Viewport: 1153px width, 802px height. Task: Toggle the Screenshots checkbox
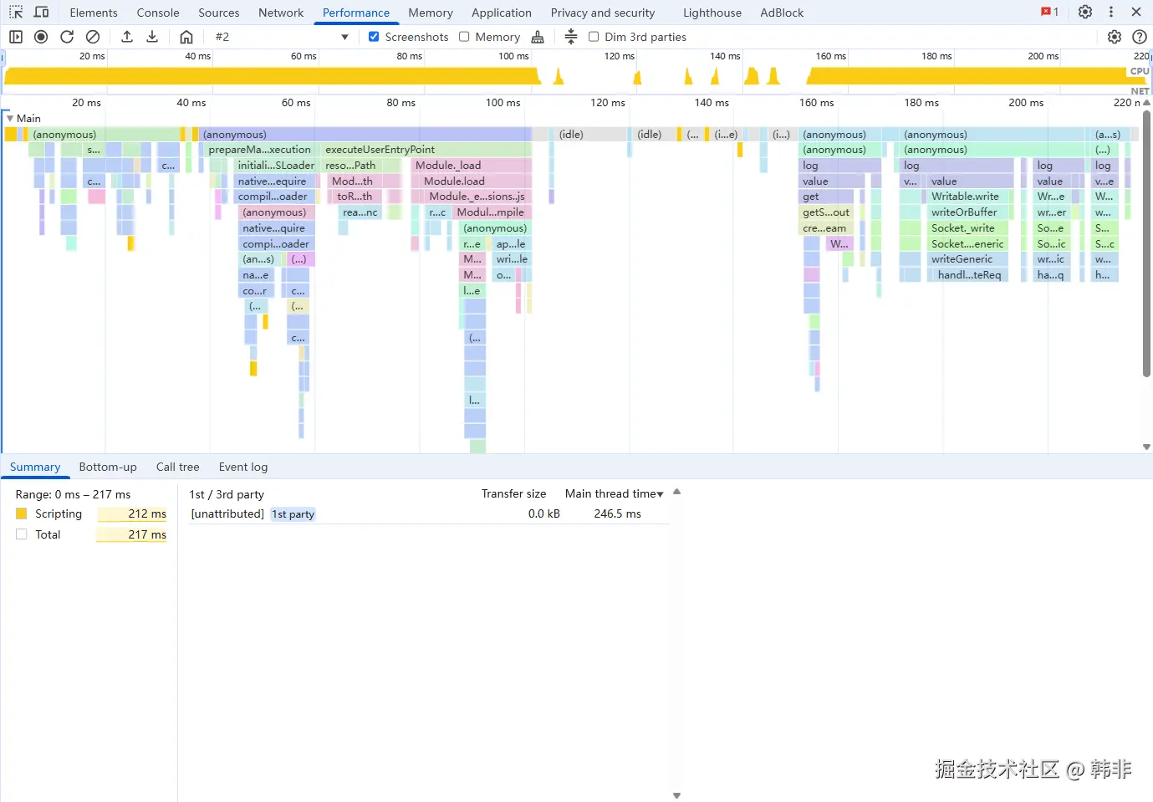(x=374, y=37)
